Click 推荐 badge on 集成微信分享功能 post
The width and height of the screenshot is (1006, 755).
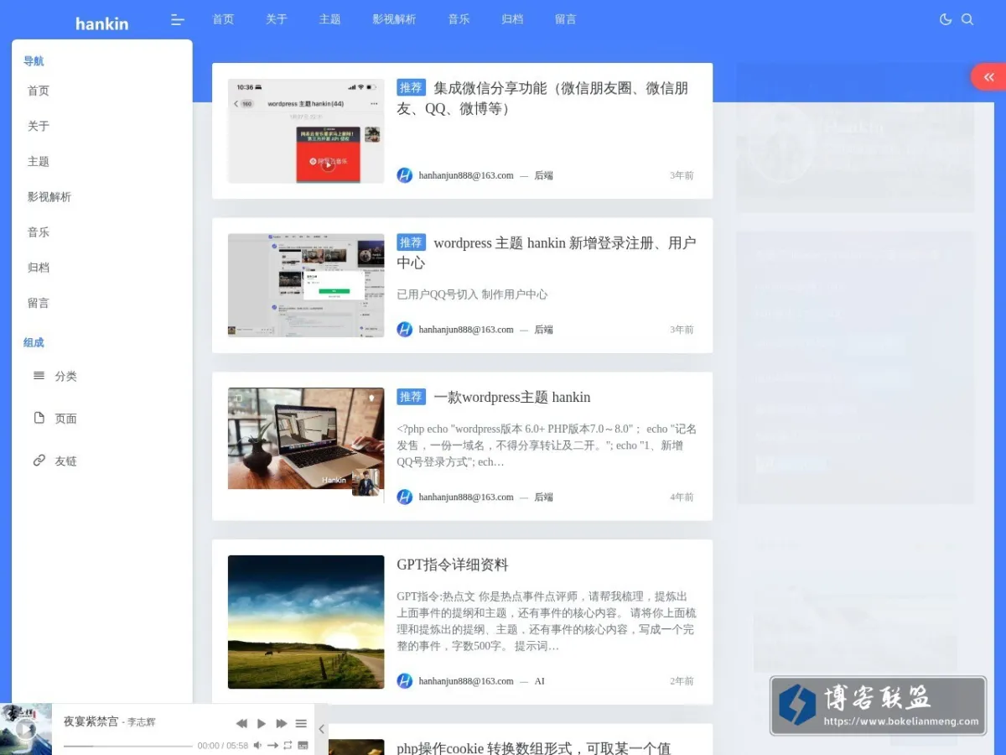(411, 87)
